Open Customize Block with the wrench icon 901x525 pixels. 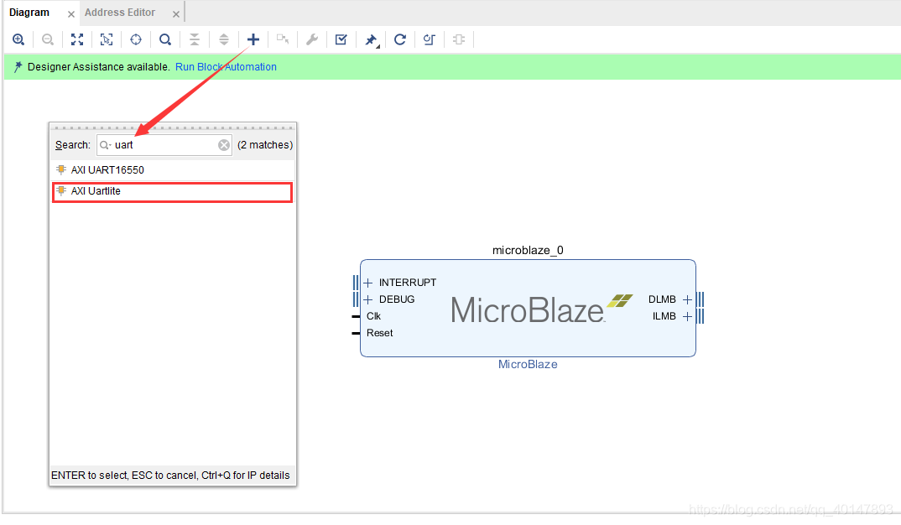pos(311,39)
